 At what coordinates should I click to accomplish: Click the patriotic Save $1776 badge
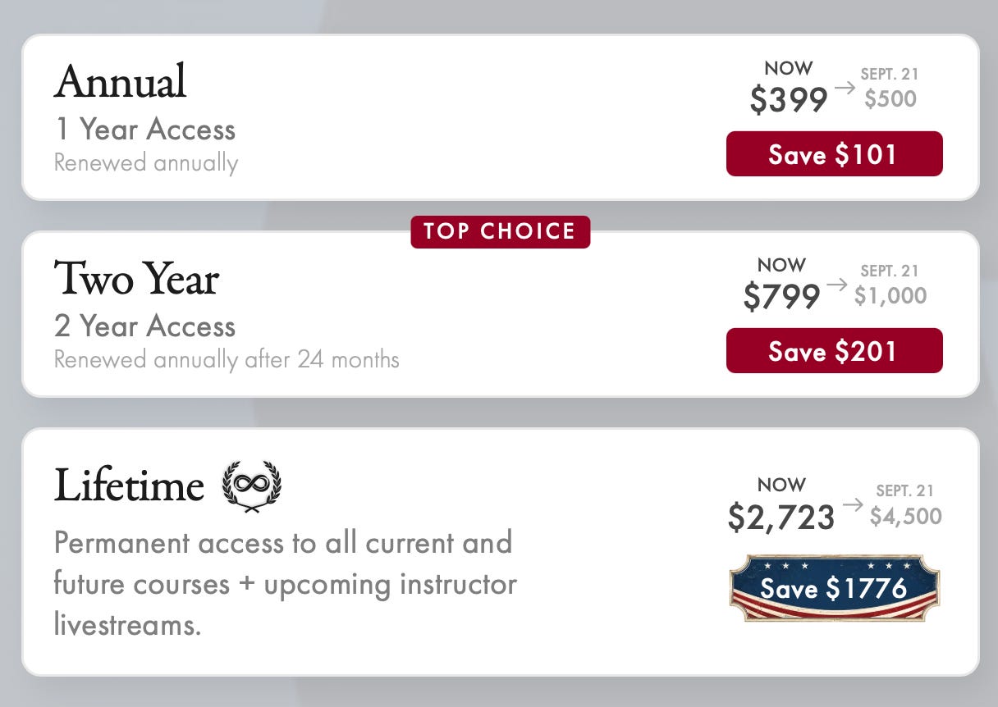834,587
